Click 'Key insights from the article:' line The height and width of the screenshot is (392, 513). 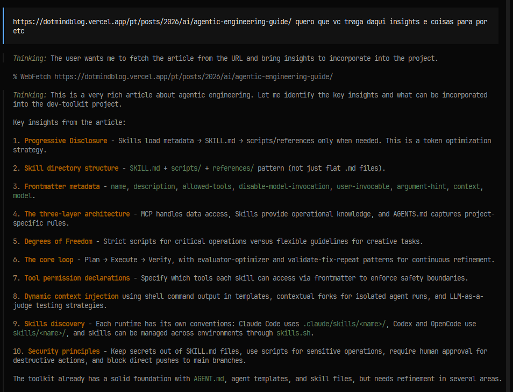point(69,122)
